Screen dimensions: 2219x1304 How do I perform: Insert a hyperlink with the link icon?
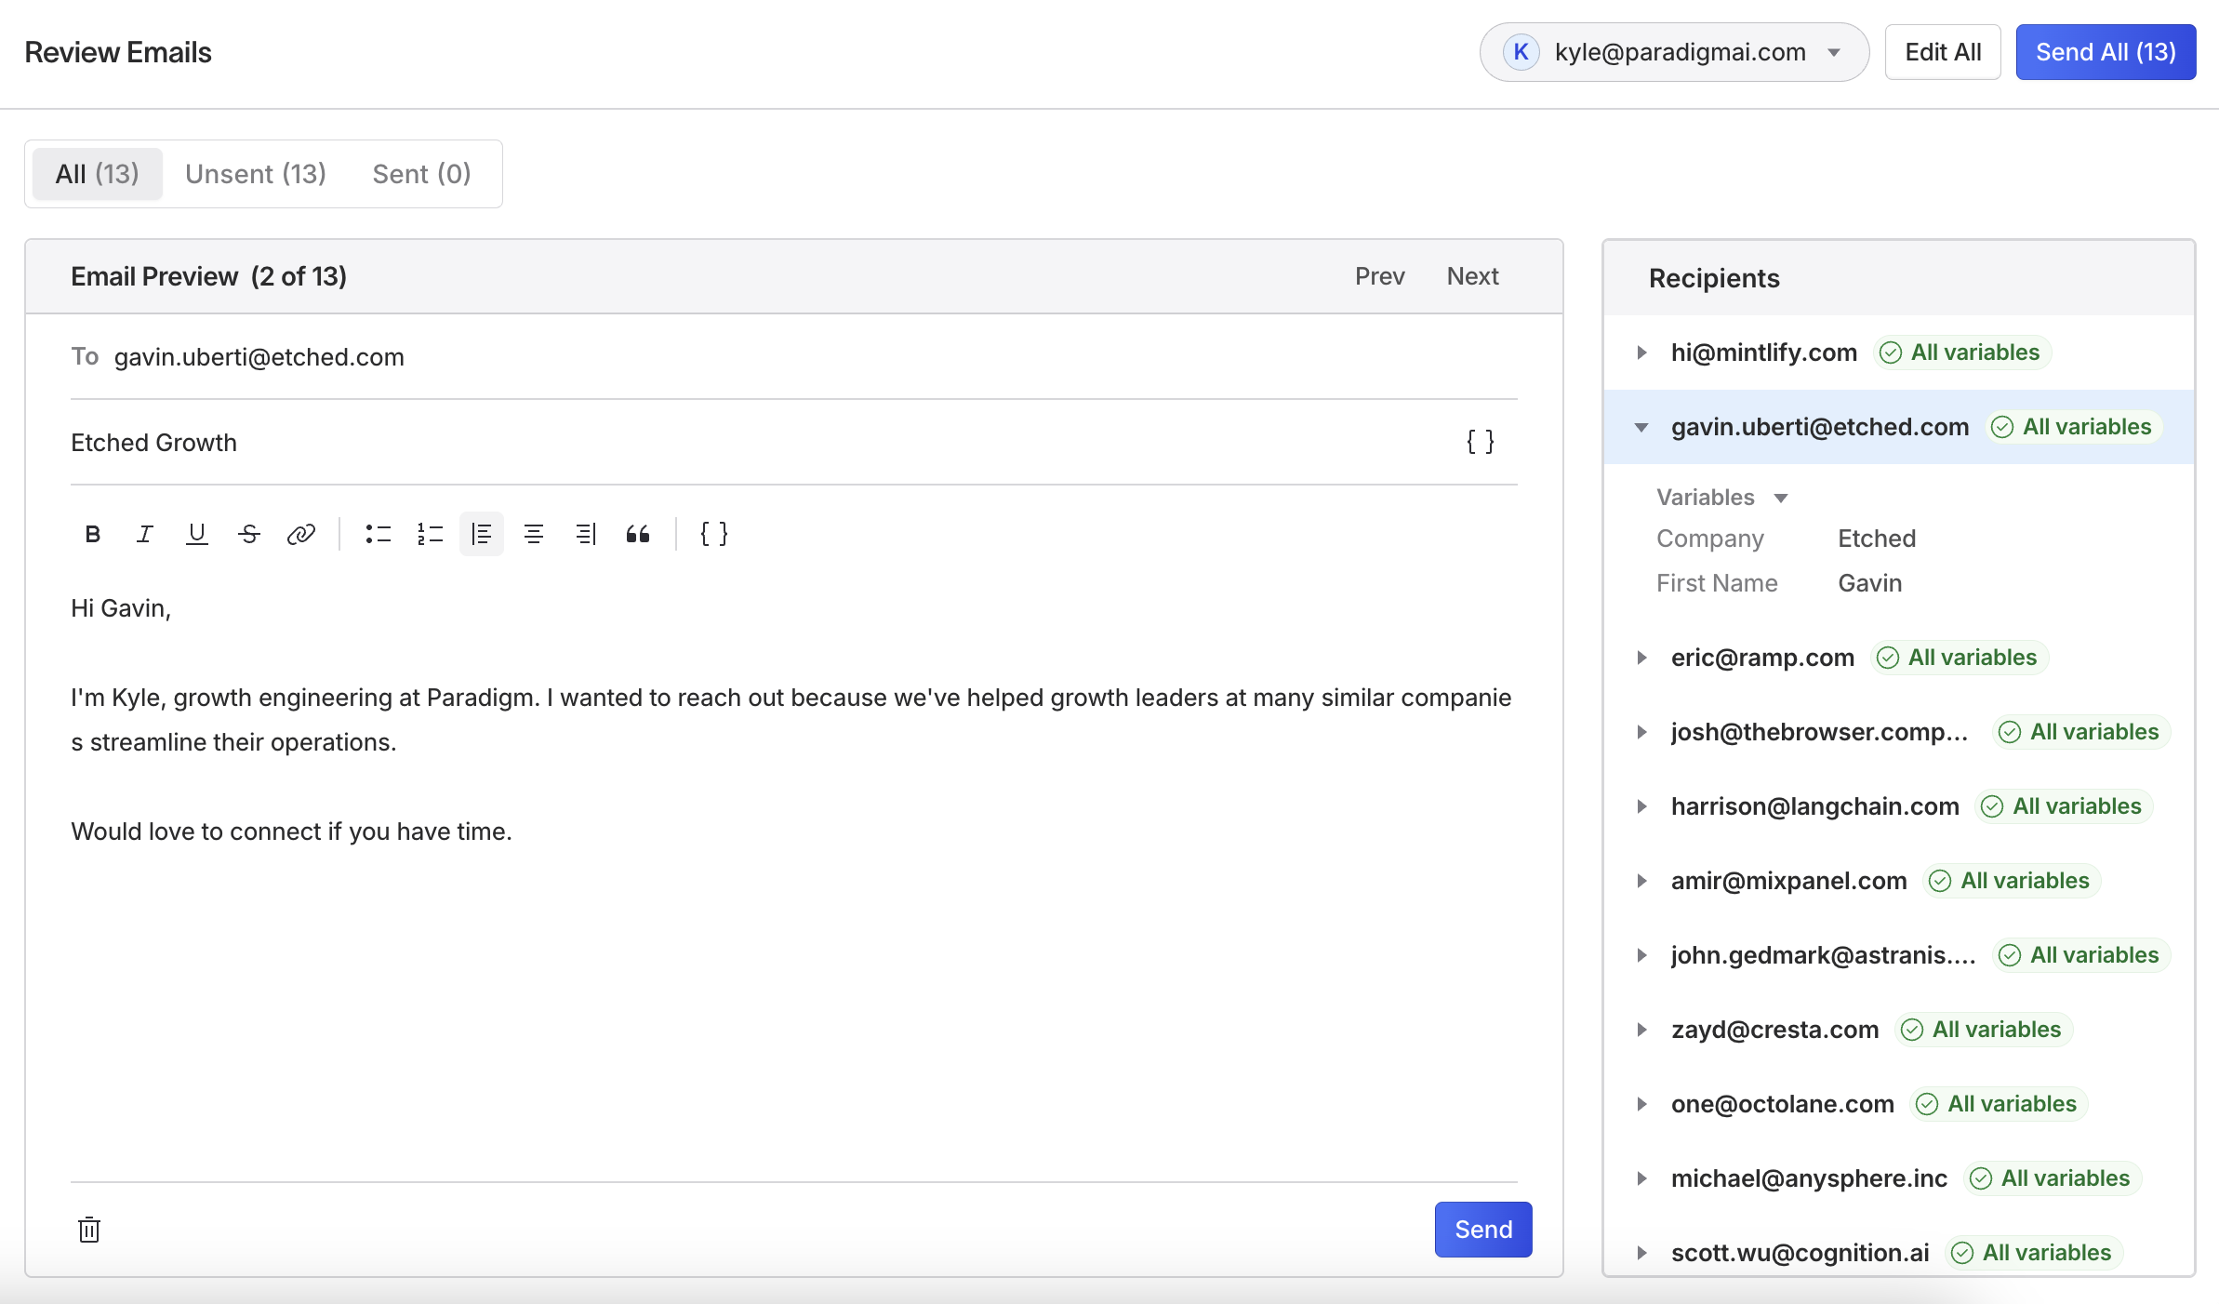tap(300, 534)
